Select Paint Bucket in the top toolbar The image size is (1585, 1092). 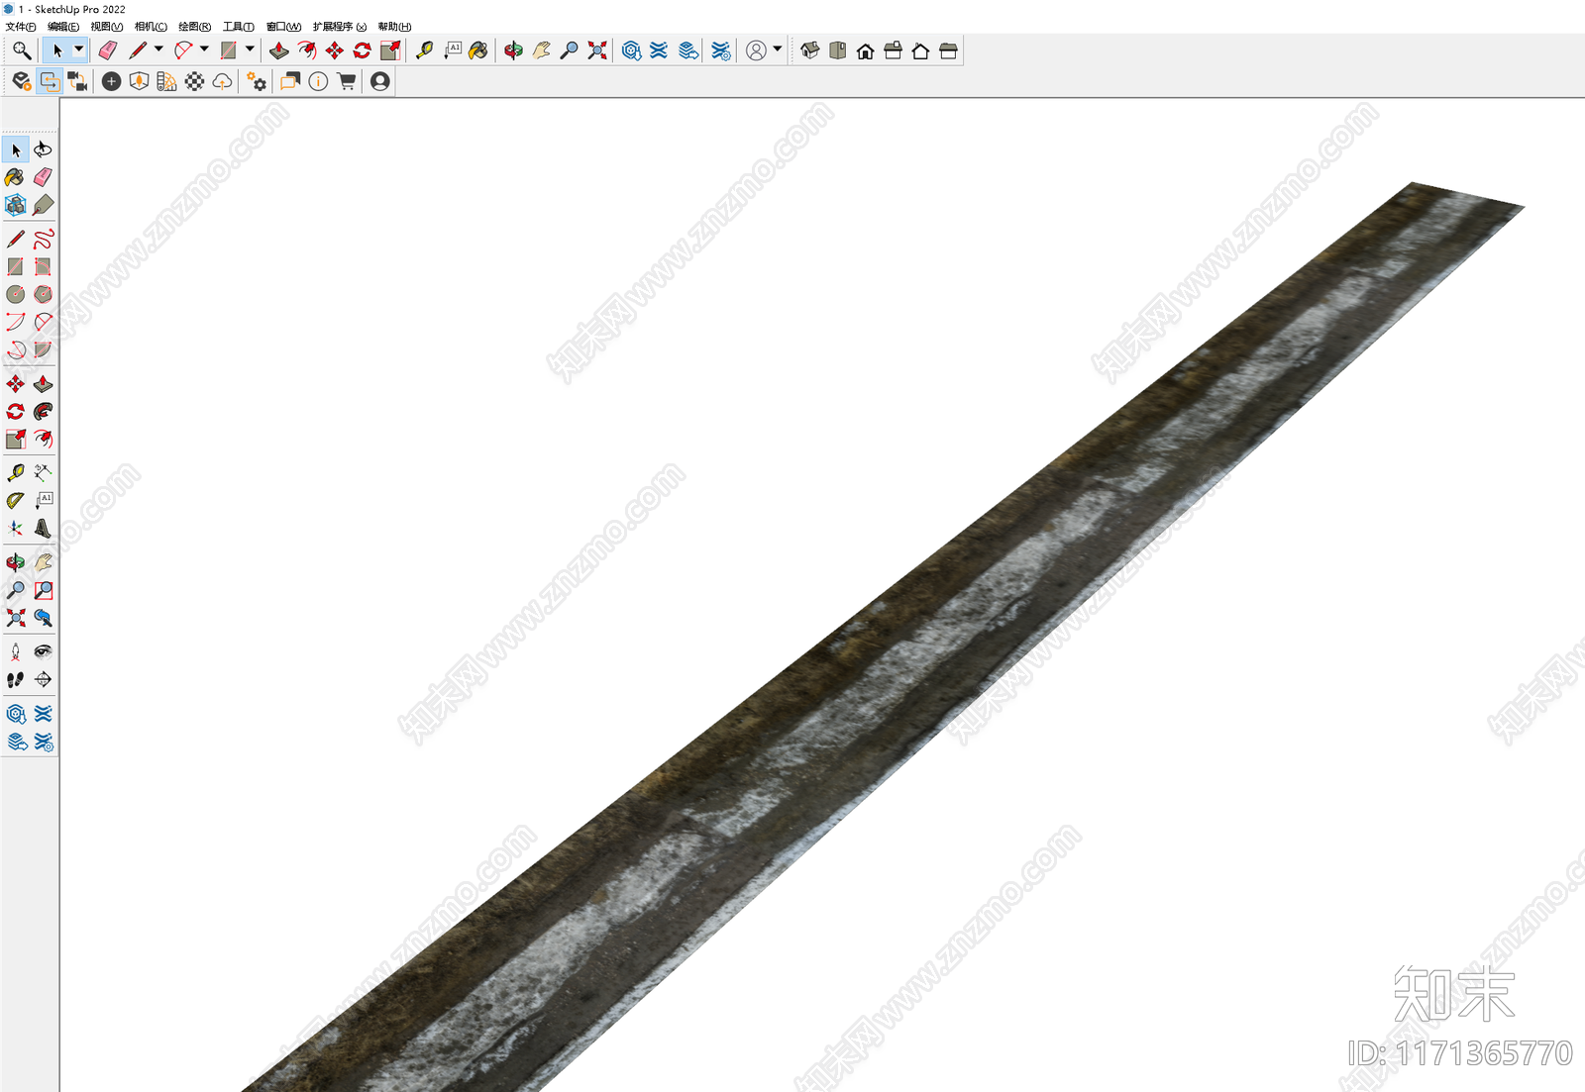478,50
